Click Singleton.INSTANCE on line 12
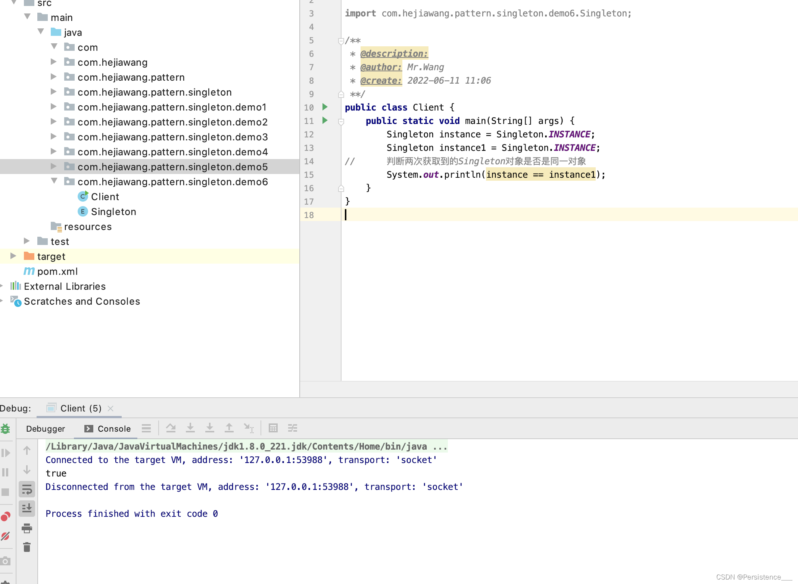This screenshot has height=584, width=798. tap(543, 134)
